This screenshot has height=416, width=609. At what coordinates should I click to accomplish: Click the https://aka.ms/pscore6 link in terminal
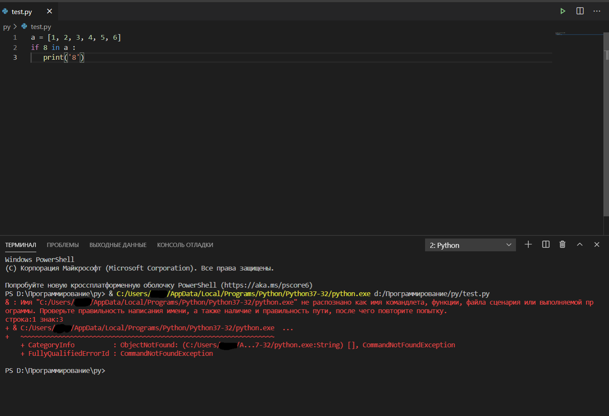[267, 285]
